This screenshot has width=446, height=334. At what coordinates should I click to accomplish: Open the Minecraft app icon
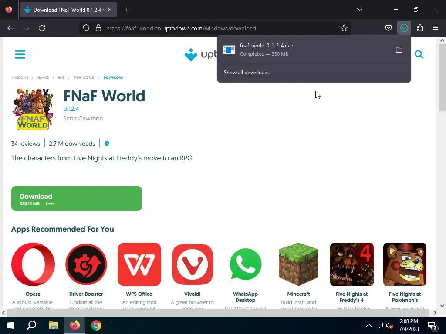coord(298,264)
